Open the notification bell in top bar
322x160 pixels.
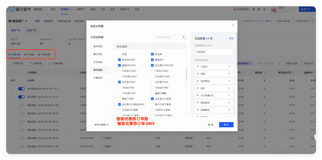click(264, 9)
